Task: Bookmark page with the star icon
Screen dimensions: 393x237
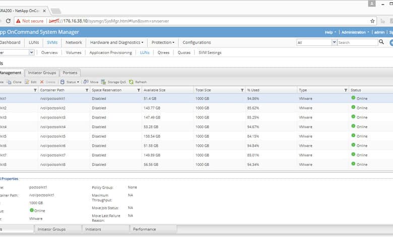Action: (x=372, y=21)
